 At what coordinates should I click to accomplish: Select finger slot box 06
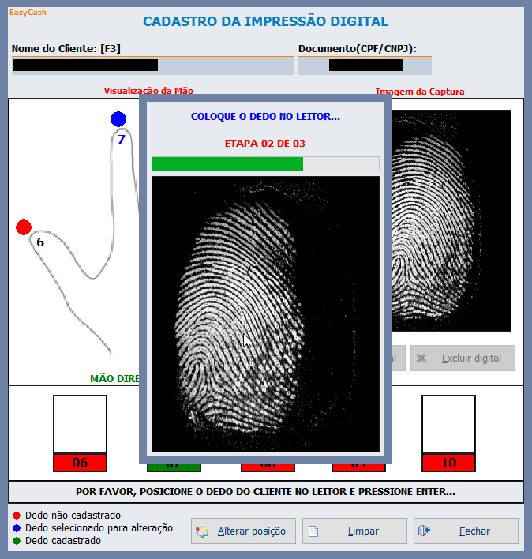click(80, 424)
